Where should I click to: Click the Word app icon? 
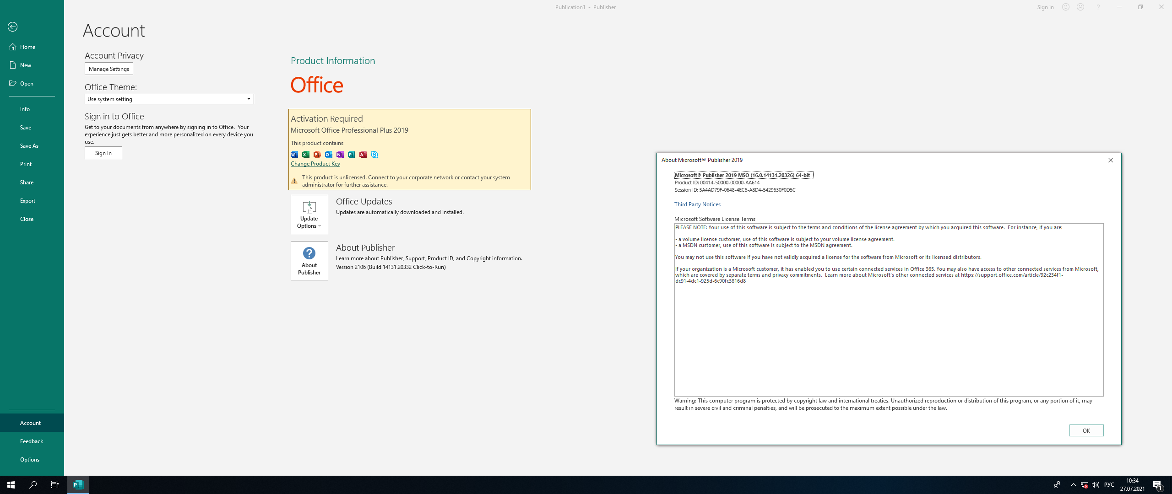pyautogui.click(x=294, y=155)
